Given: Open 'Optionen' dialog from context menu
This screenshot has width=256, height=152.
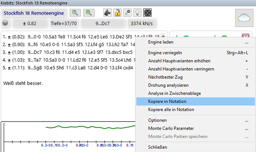Looking at the screenshot, I should [x=158, y=120].
